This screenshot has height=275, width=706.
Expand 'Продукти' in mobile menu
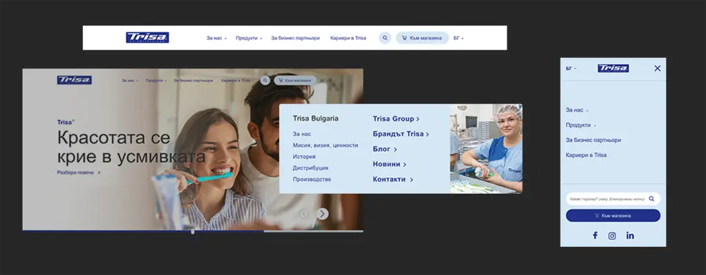click(x=581, y=125)
